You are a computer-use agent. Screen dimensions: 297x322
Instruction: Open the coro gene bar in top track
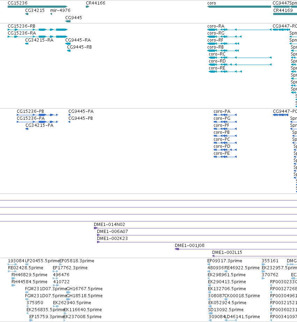coord(239,7)
